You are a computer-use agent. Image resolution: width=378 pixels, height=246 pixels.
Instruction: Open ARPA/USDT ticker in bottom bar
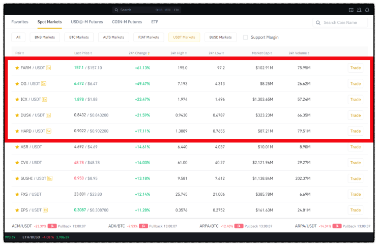pos(306,226)
